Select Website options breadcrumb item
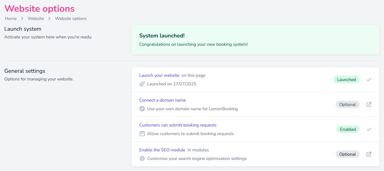The height and width of the screenshot is (171, 384). click(71, 18)
